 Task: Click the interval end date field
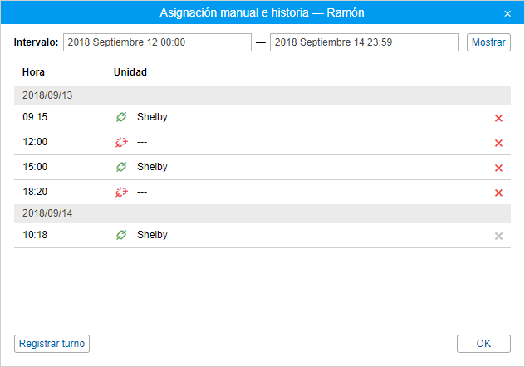point(365,42)
